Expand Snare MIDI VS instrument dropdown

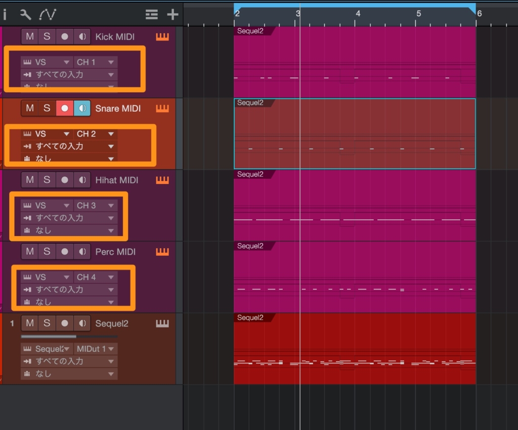[47, 134]
